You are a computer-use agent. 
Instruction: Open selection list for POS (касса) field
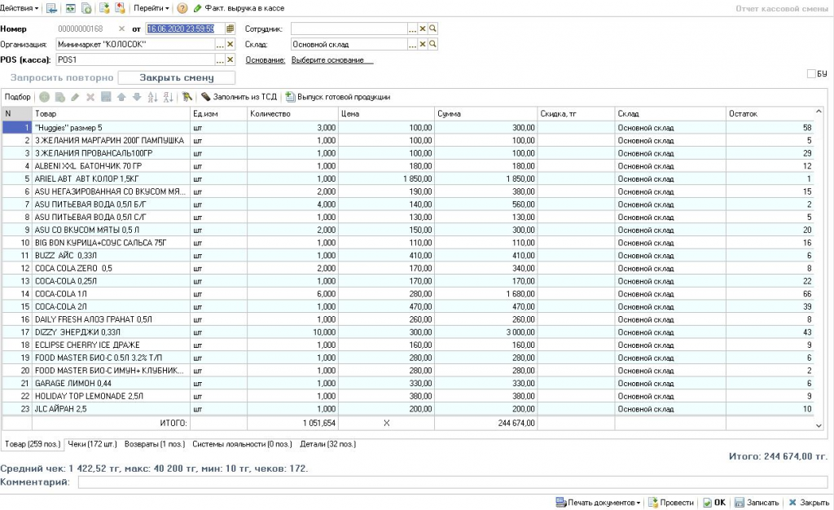pyautogui.click(x=220, y=60)
